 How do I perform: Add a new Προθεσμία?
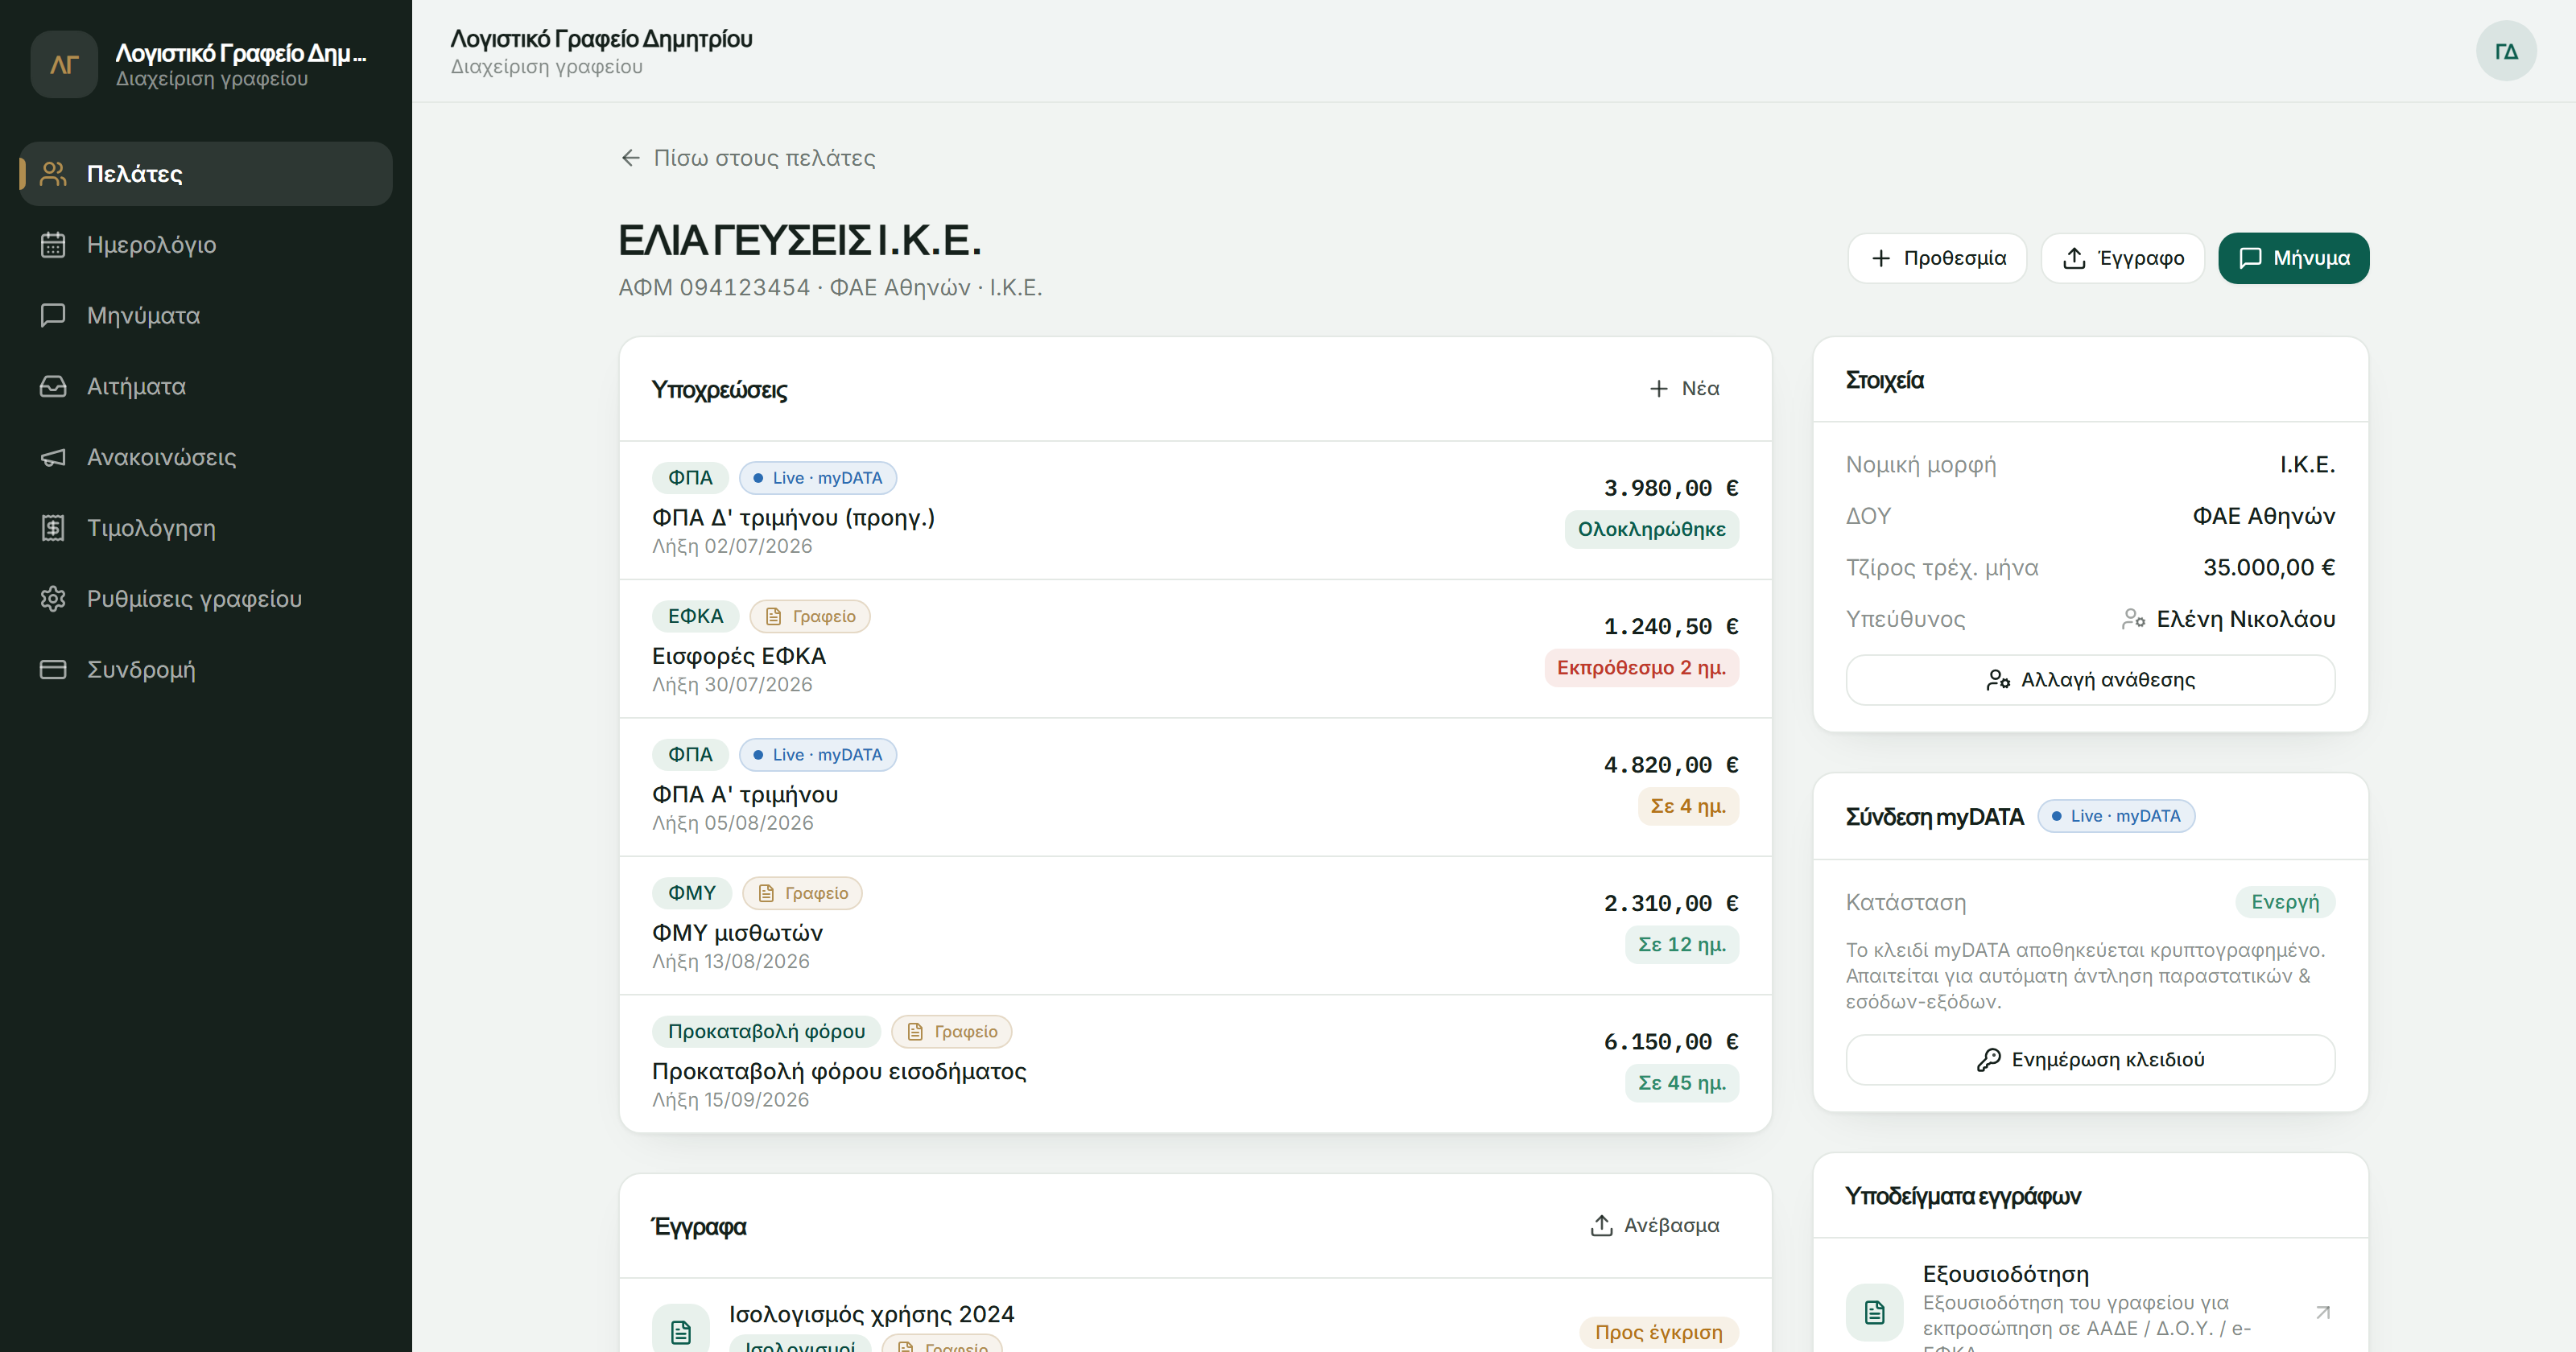[1937, 258]
